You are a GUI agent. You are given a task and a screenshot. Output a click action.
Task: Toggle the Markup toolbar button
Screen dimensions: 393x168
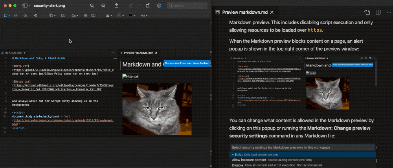[159, 5]
